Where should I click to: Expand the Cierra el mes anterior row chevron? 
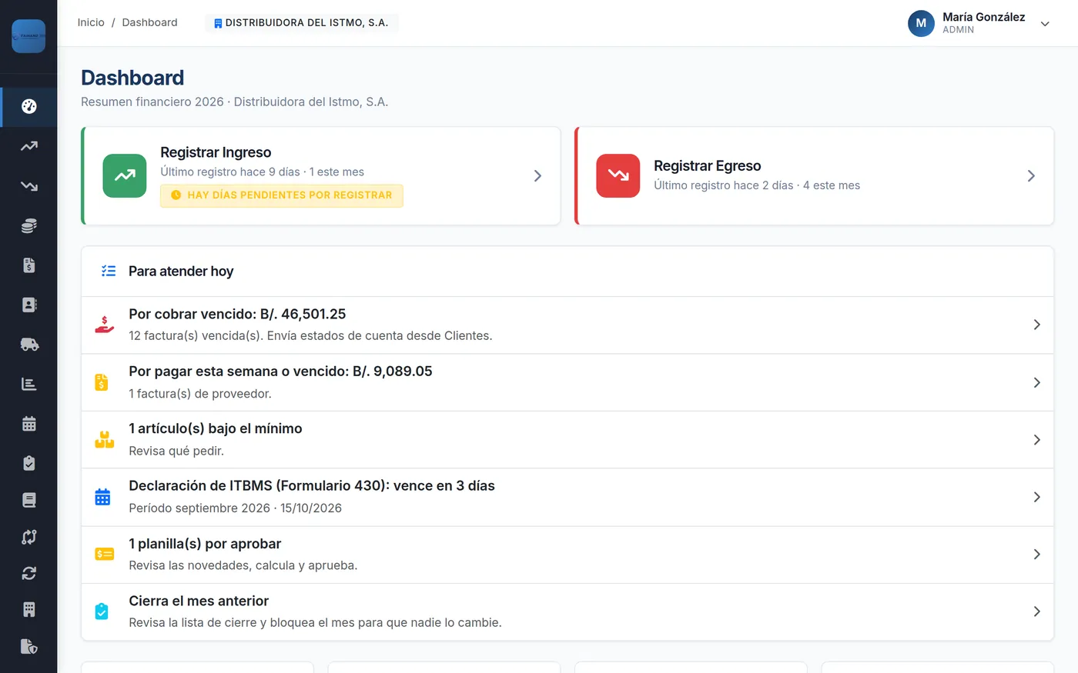1036,611
